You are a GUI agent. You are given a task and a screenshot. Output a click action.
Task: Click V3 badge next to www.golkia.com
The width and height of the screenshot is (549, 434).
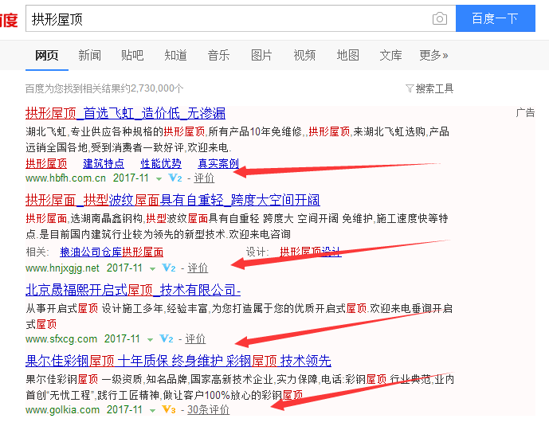coord(168,410)
